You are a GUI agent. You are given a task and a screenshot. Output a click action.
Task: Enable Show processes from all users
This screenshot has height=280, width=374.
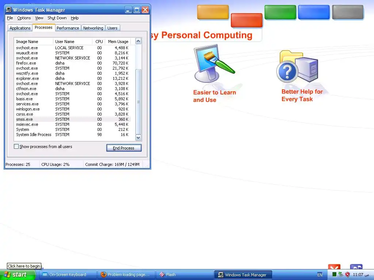pyautogui.click(x=16, y=147)
